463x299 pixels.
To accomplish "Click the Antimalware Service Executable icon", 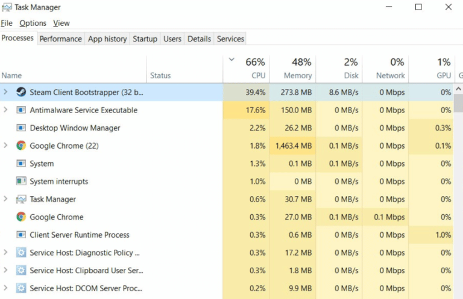I will point(21,110).
